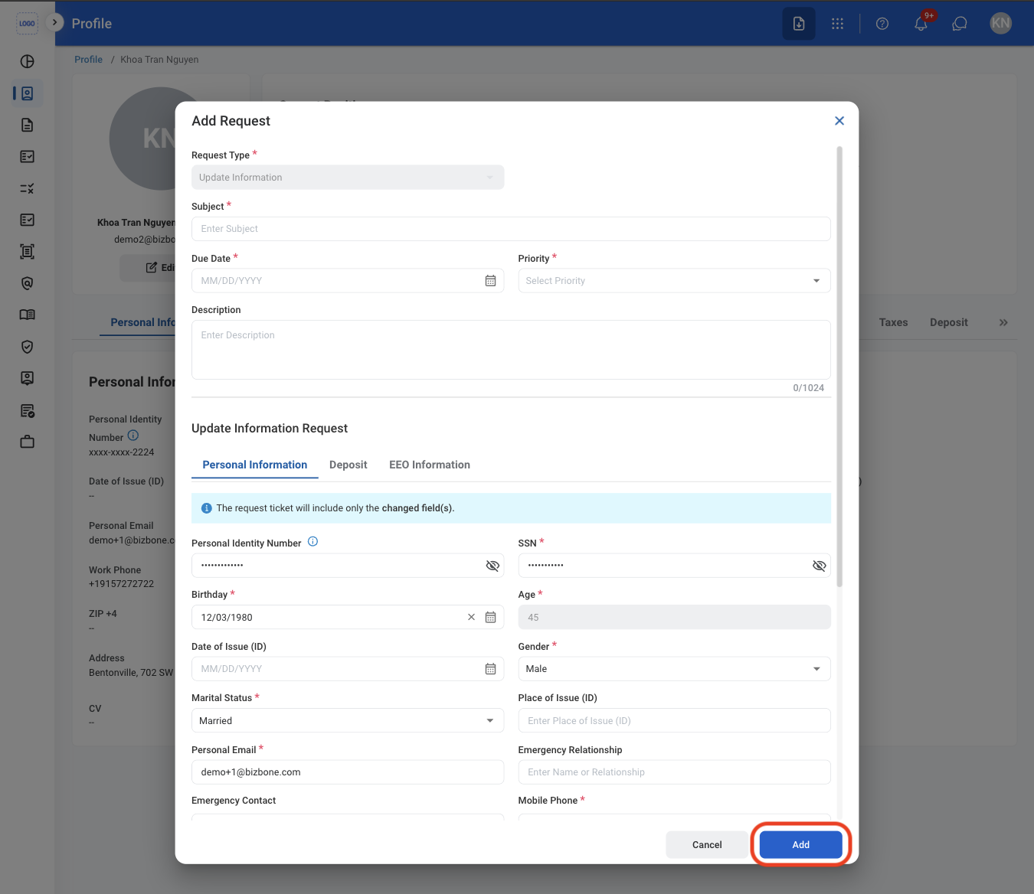
Task: Open the chat messages icon
Action: pos(960,24)
